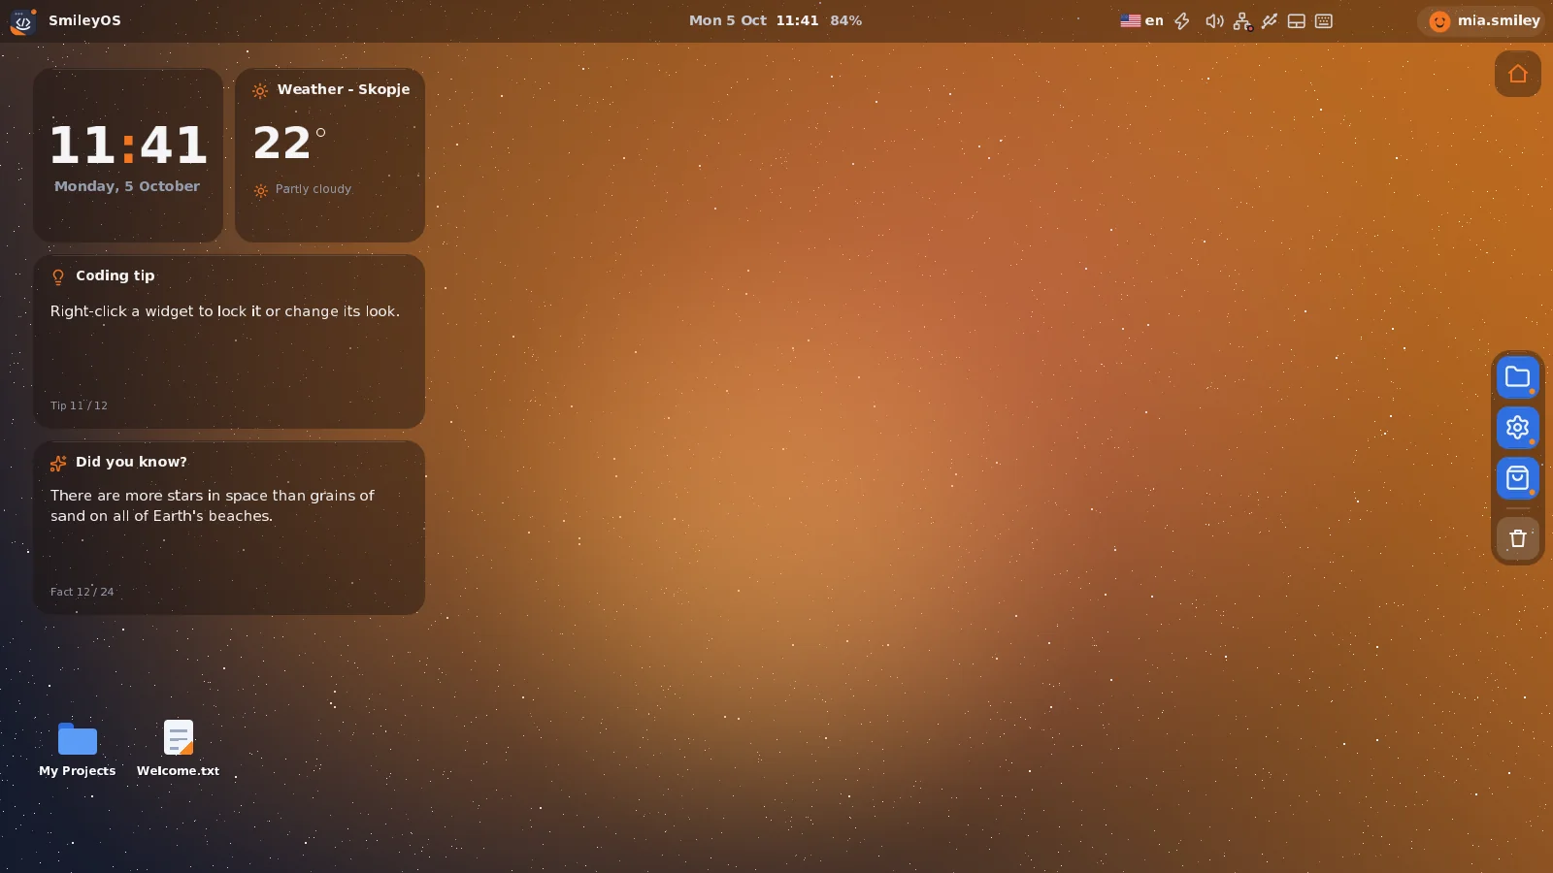1553x873 pixels.
Task: Open the volume speaker icon
Action: point(1214,21)
